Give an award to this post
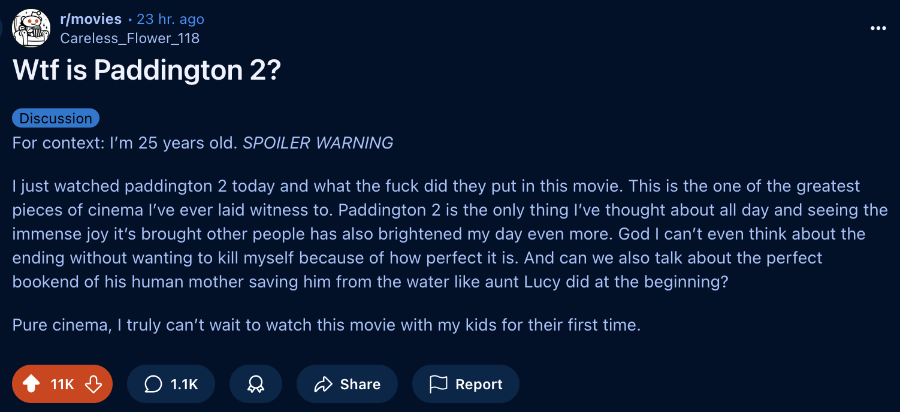Image resolution: width=900 pixels, height=412 pixels. pyautogui.click(x=256, y=384)
